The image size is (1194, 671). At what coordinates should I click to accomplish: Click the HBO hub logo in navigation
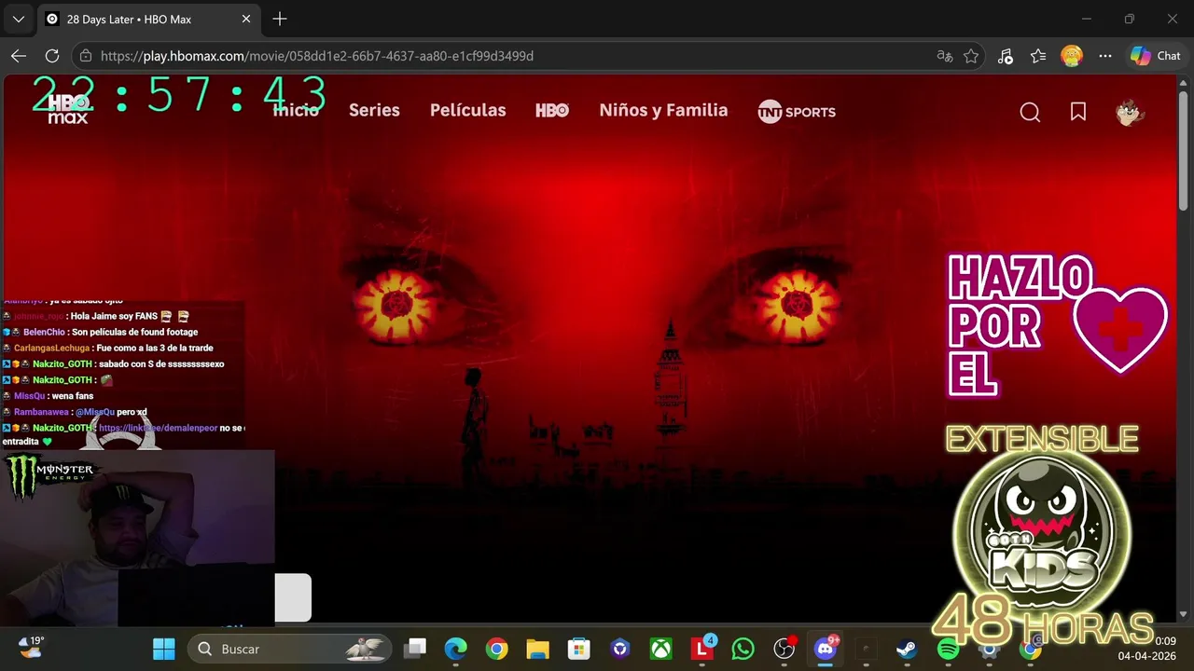552,110
